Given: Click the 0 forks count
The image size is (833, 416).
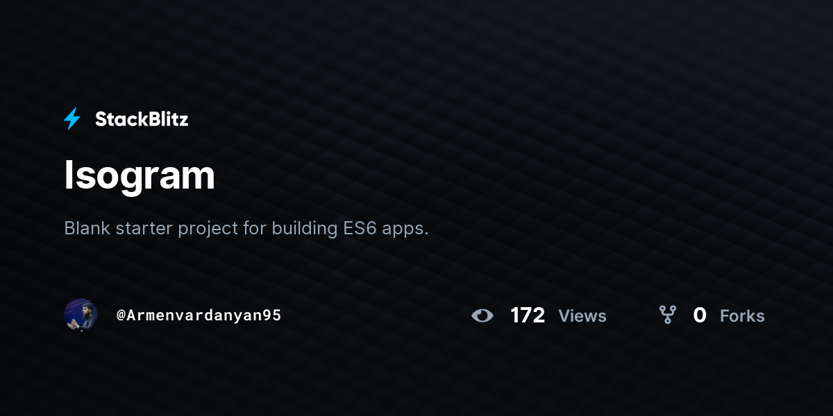Looking at the screenshot, I should (x=700, y=315).
